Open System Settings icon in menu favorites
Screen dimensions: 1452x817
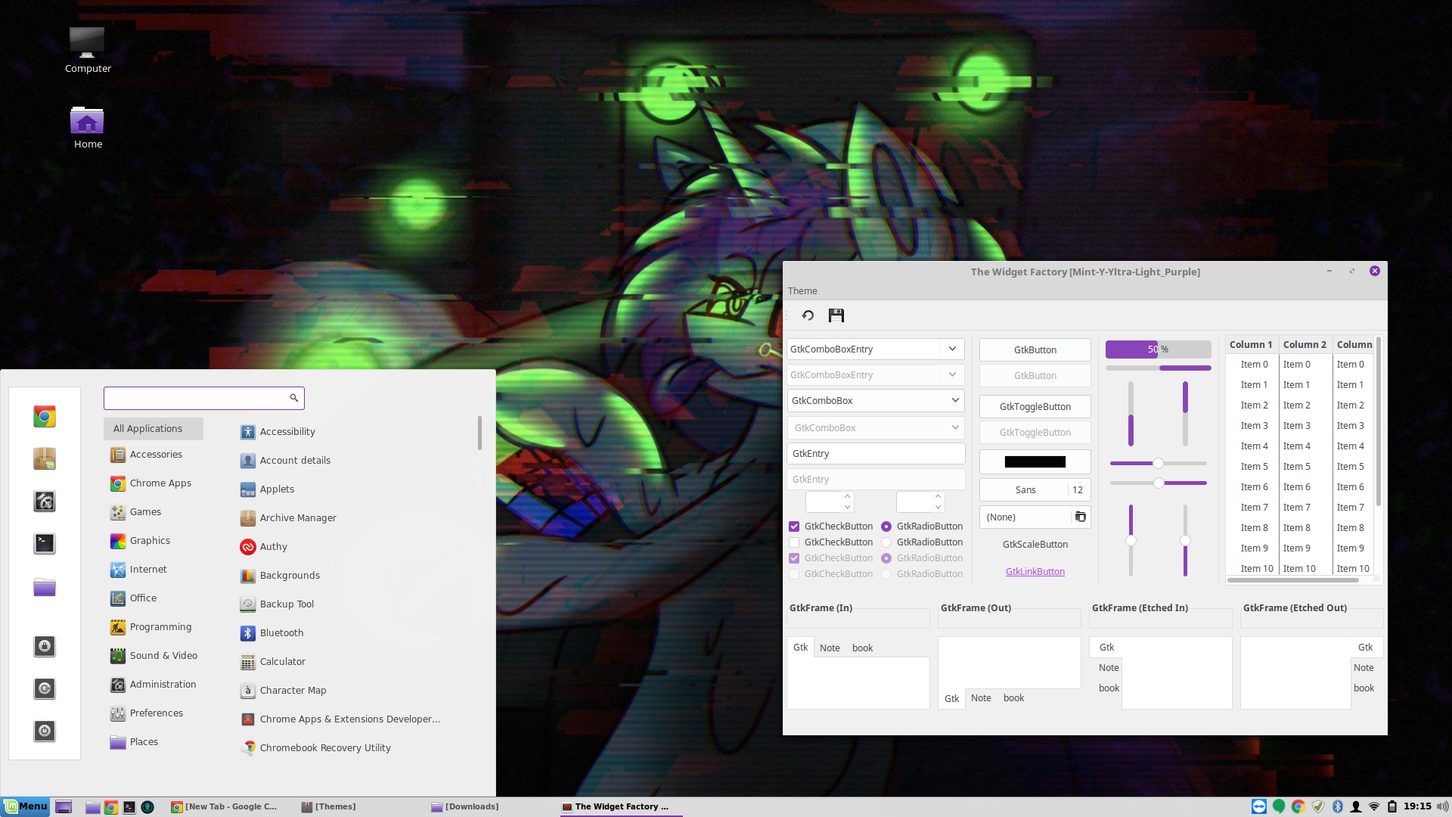coord(45,501)
